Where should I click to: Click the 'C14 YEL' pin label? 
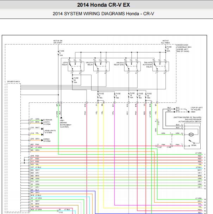(x=35, y=133)
